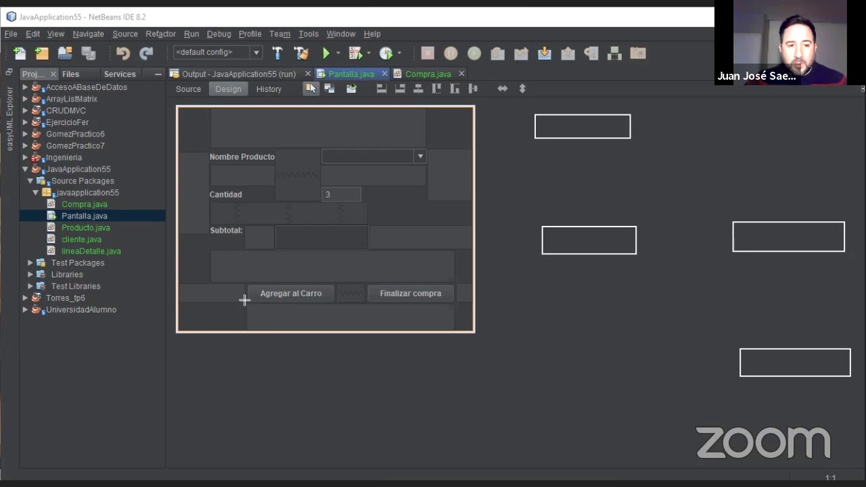Click the Profile Project icon
This screenshot has height=487, width=866.
pyautogui.click(x=386, y=53)
